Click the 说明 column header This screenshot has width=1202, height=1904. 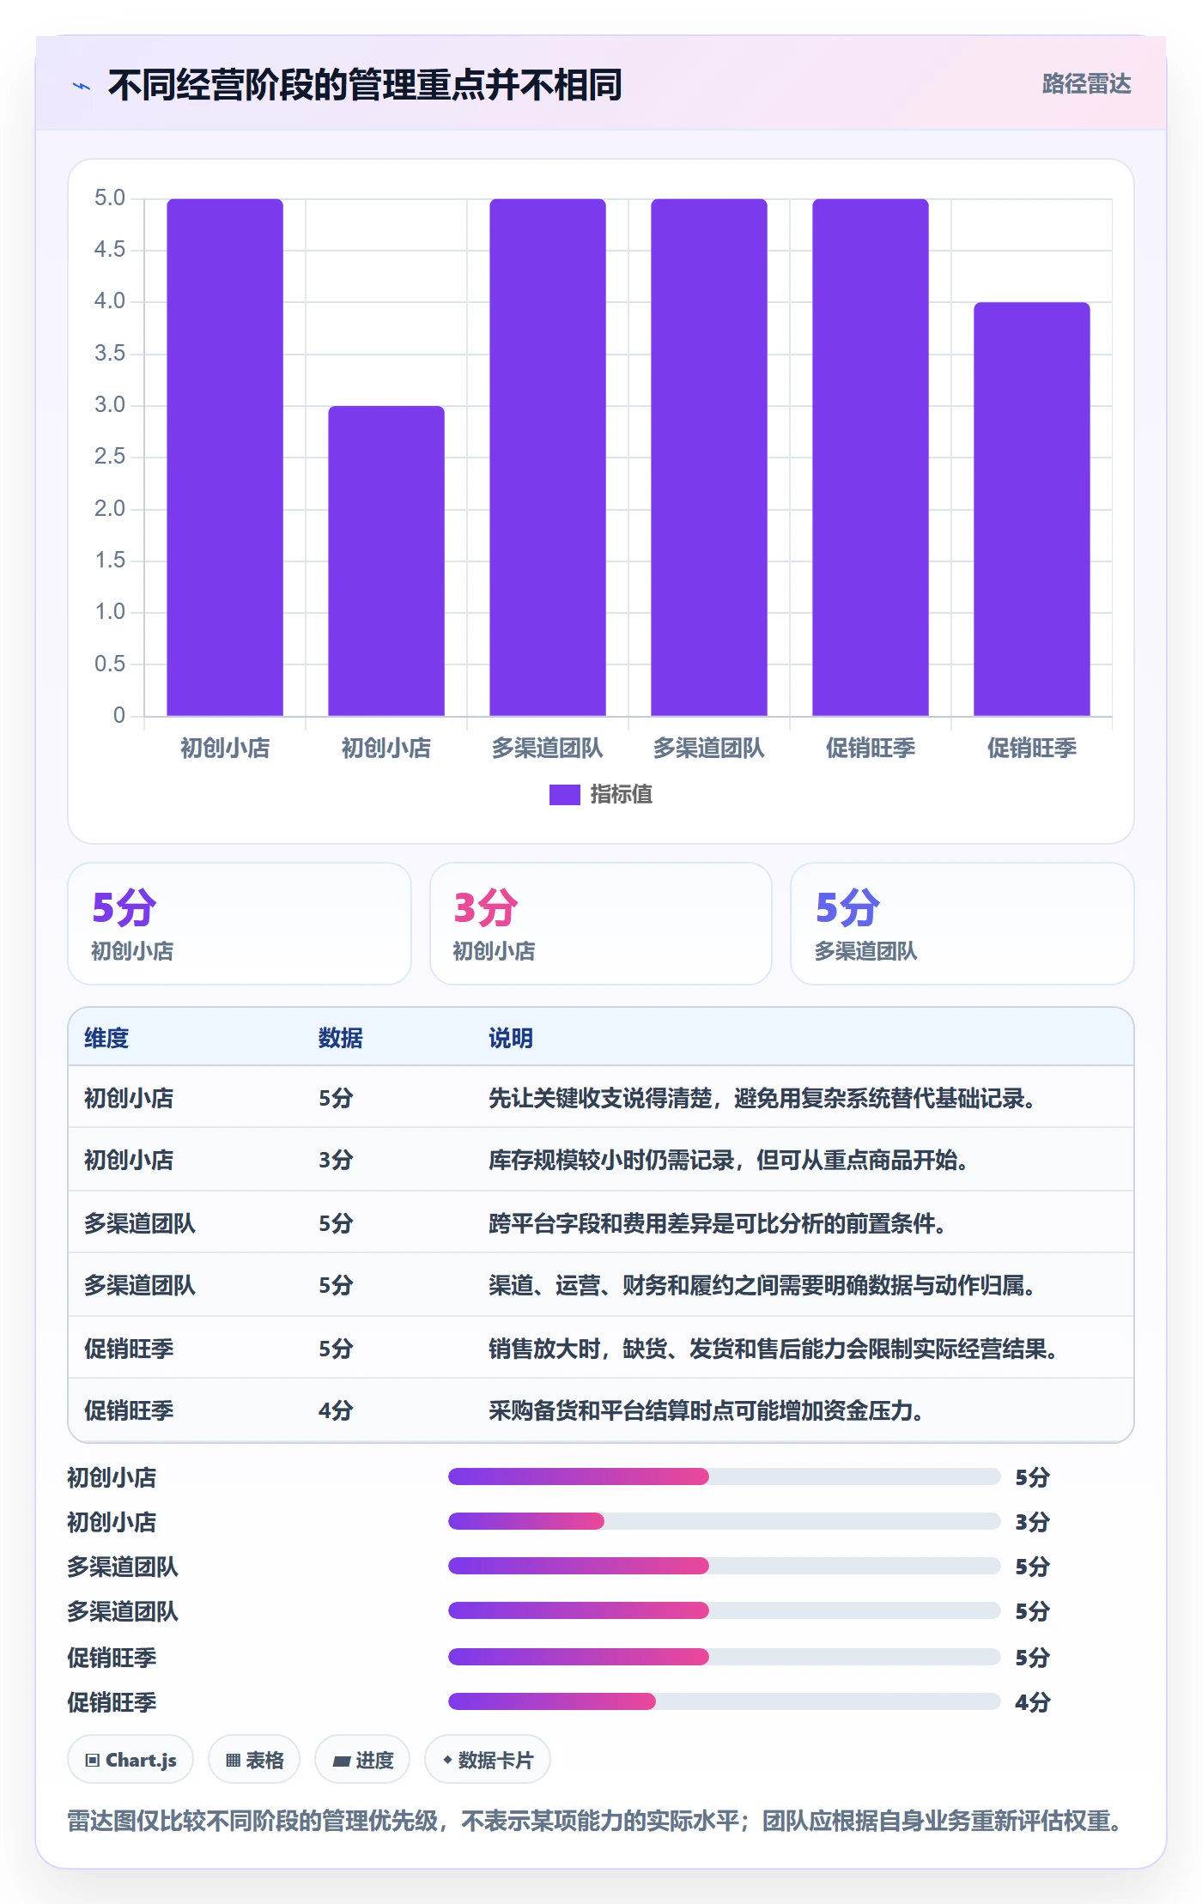pos(511,1038)
